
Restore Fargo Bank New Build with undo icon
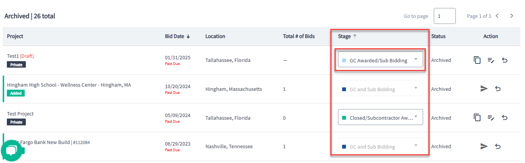tap(498, 146)
